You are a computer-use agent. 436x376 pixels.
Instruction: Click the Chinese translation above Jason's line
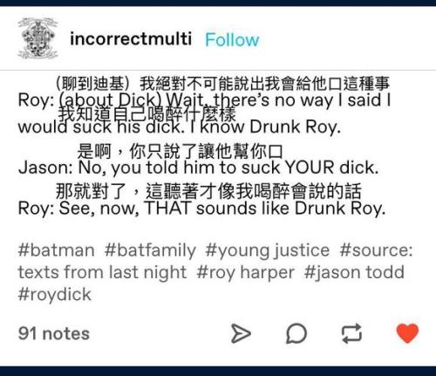[181, 151]
